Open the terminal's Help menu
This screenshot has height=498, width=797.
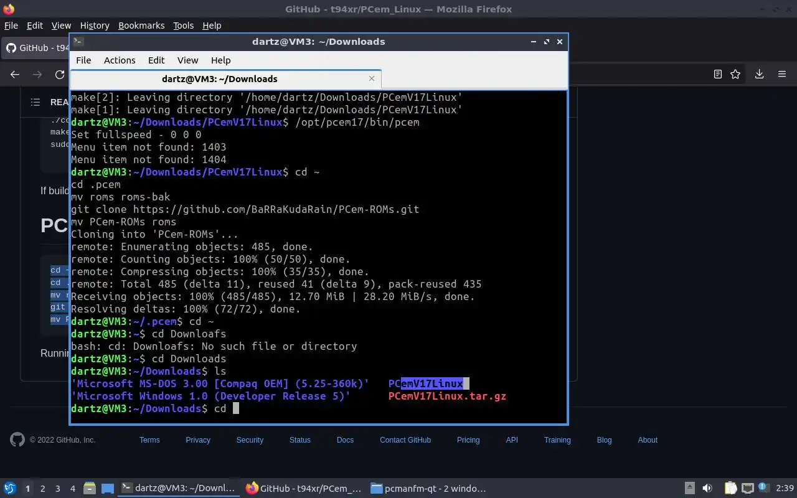pos(221,60)
